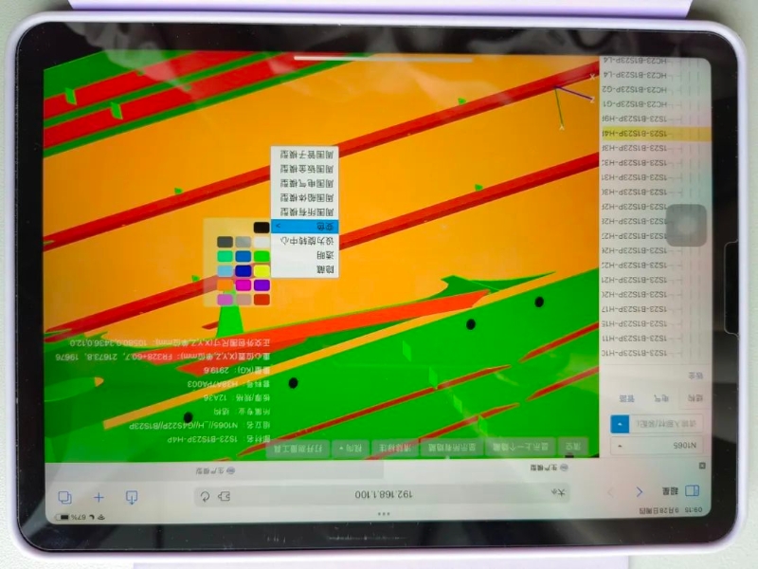This screenshot has width=758, height=569.
Task: Select menu item 周围电气模型
Action: (x=304, y=183)
